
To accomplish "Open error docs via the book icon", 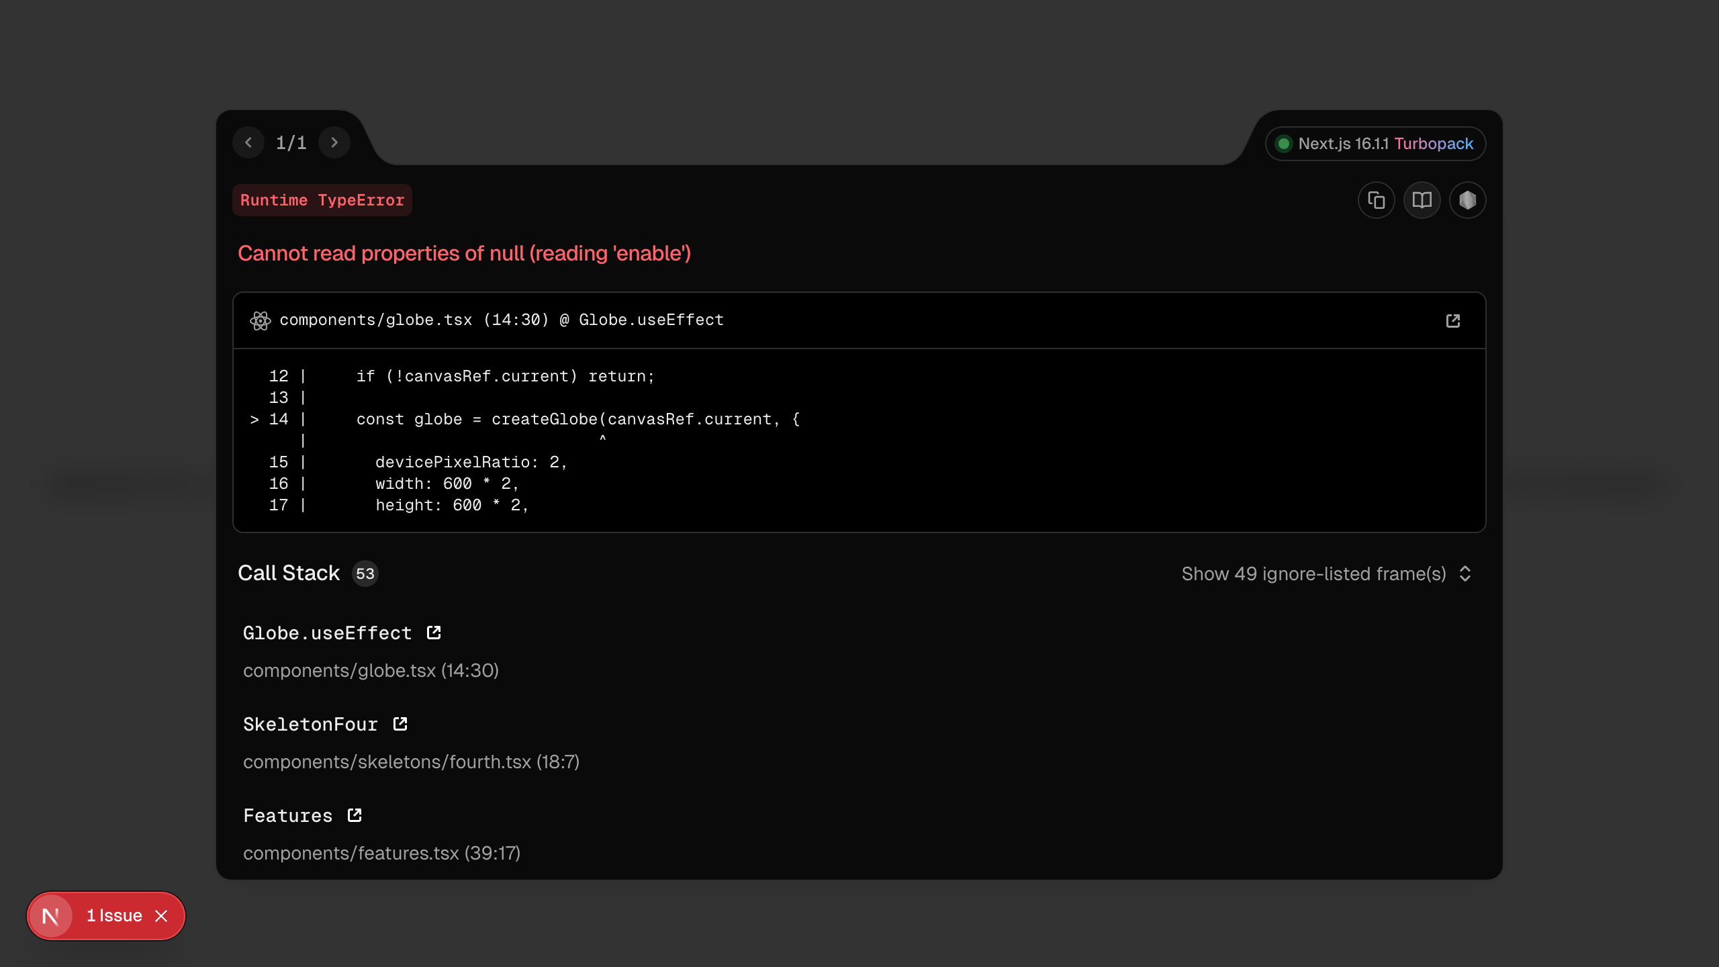I will click(1422, 200).
